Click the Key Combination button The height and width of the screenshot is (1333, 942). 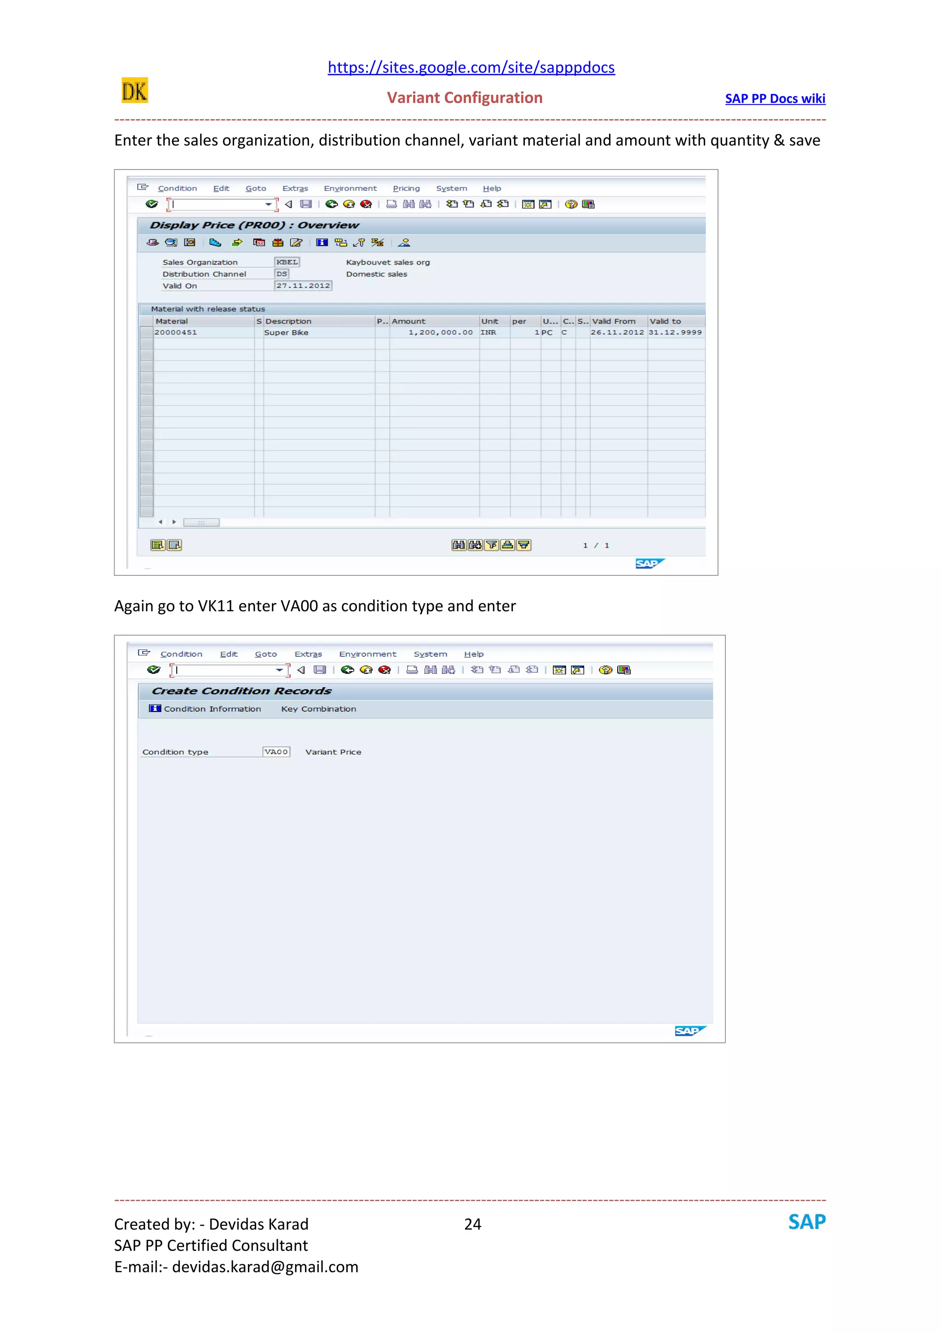(x=319, y=708)
